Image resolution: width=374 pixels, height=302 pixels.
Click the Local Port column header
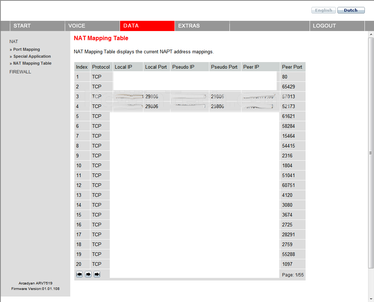157,67
